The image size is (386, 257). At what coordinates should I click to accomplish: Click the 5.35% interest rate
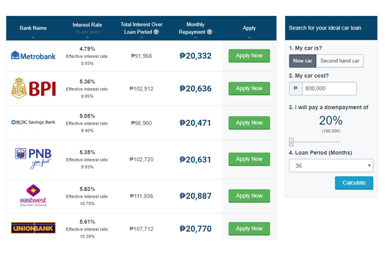(x=87, y=152)
